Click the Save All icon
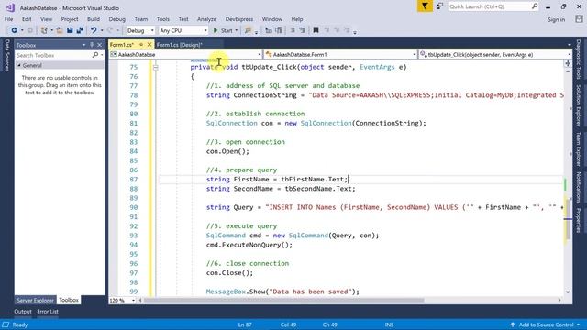This screenshot has width=587, height=330. coord(80,30)
